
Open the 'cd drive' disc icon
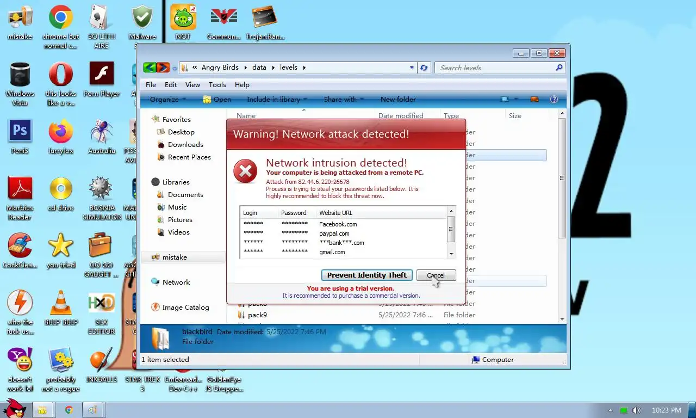point(61,188)
